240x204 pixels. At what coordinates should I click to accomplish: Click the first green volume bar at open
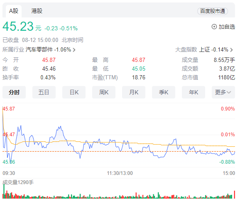click(x=4, y=192)
